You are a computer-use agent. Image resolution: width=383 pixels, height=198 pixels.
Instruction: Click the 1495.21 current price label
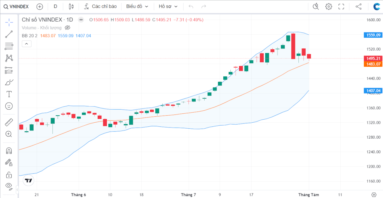(373, 59)
